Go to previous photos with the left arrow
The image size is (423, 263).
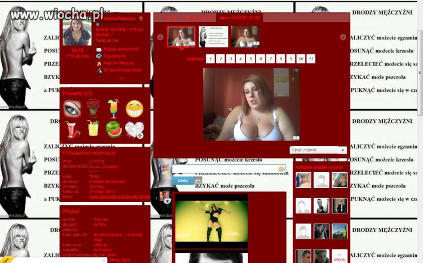click(x=160, y=37)
